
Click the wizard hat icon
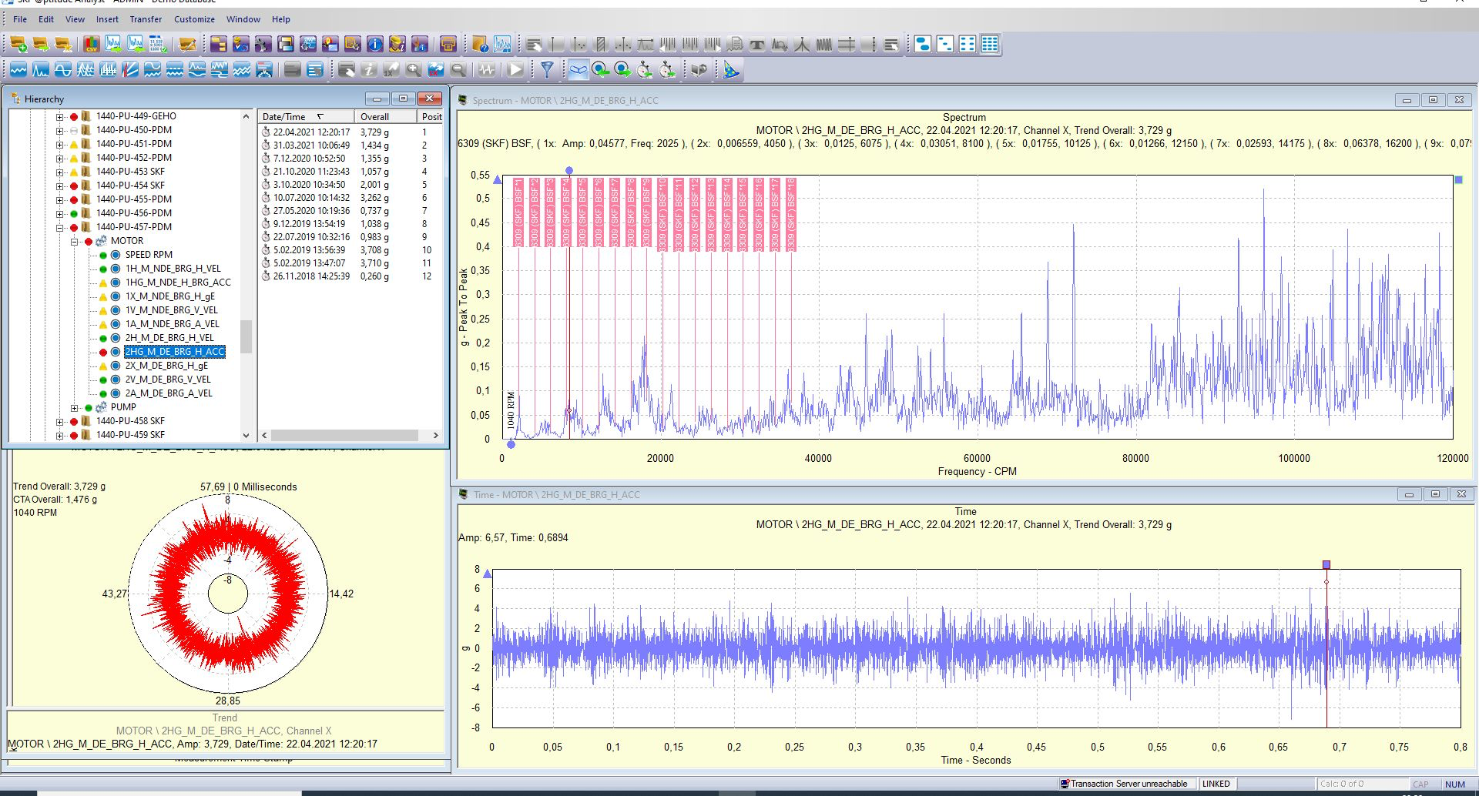pos(730,70)
